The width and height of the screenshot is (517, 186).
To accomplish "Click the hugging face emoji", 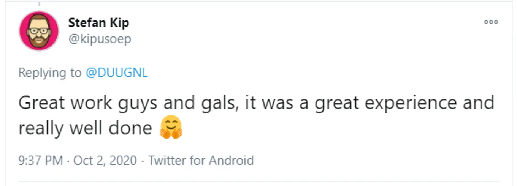I will tap(171, 128).
